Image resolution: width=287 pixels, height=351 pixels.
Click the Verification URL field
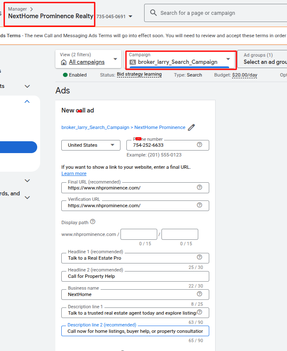[135, 206]
